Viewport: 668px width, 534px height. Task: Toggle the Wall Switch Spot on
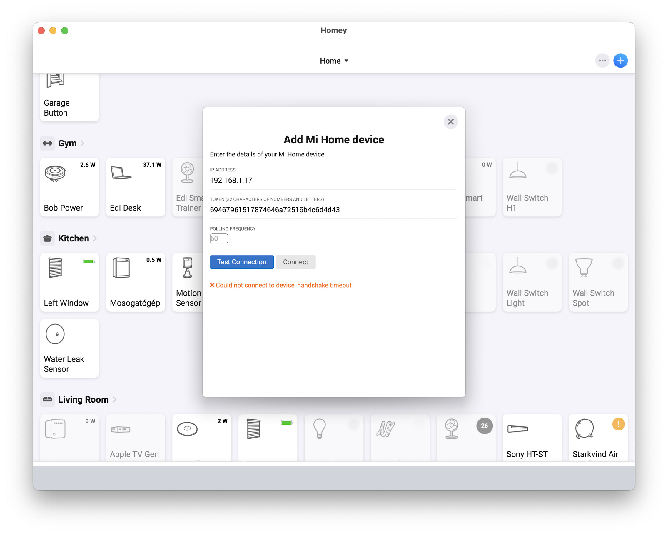click(x=617, y=263)
